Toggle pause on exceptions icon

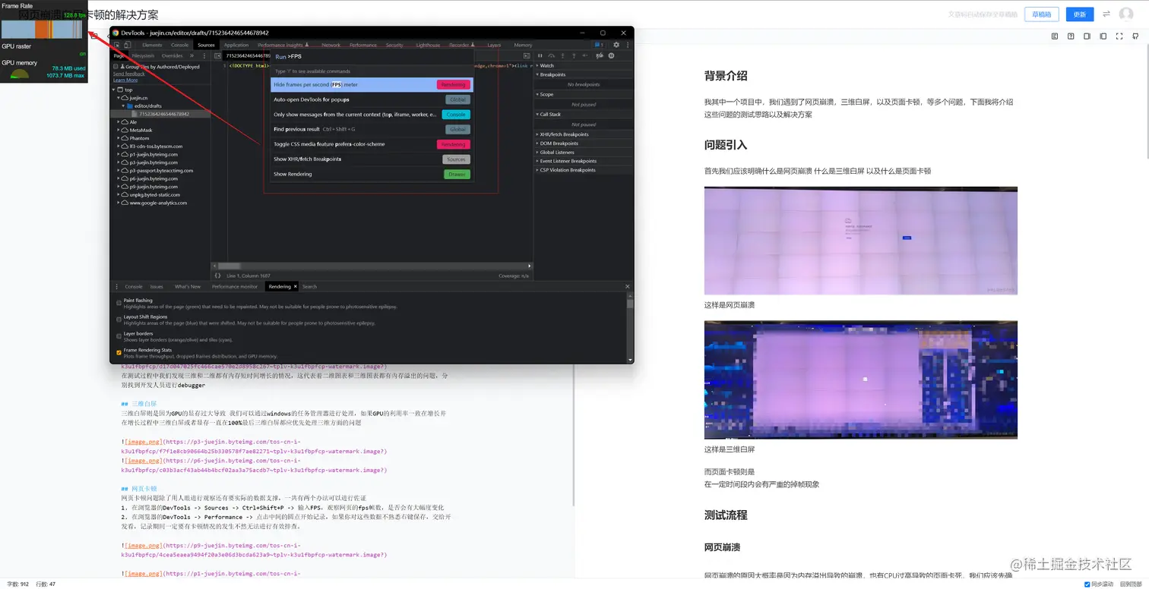[x=611, y=55]
